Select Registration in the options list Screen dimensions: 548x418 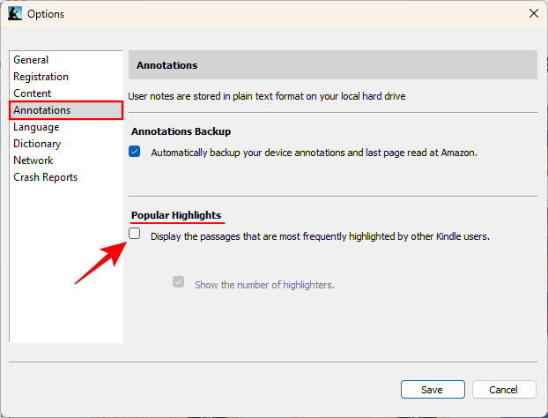[x=41, y=77]
